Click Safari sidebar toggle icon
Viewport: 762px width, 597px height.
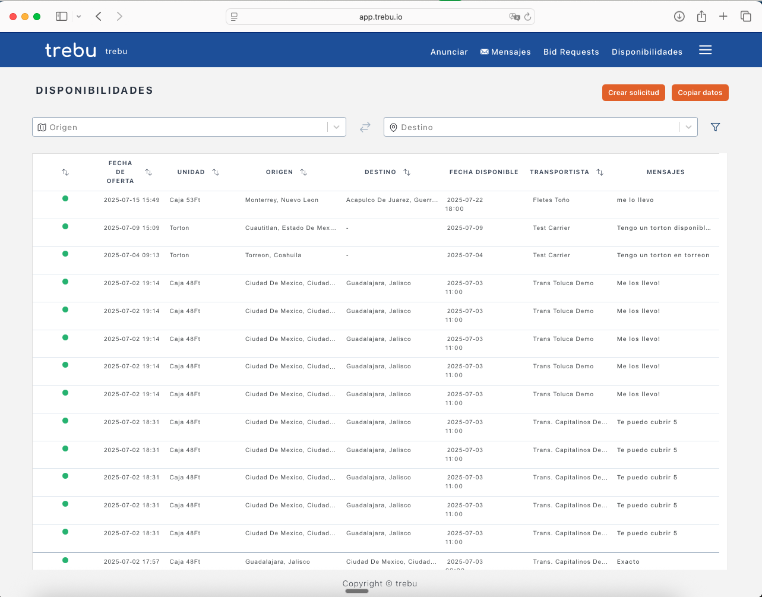pos(61,17)
